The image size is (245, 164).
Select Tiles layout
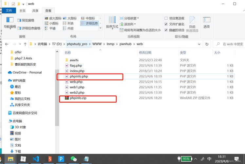pos(50,28)
